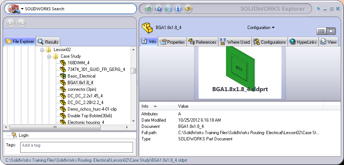The image size is (344, 165).
Task: Click the tree's scroll up arrow
Action: [x=133, y=49]
